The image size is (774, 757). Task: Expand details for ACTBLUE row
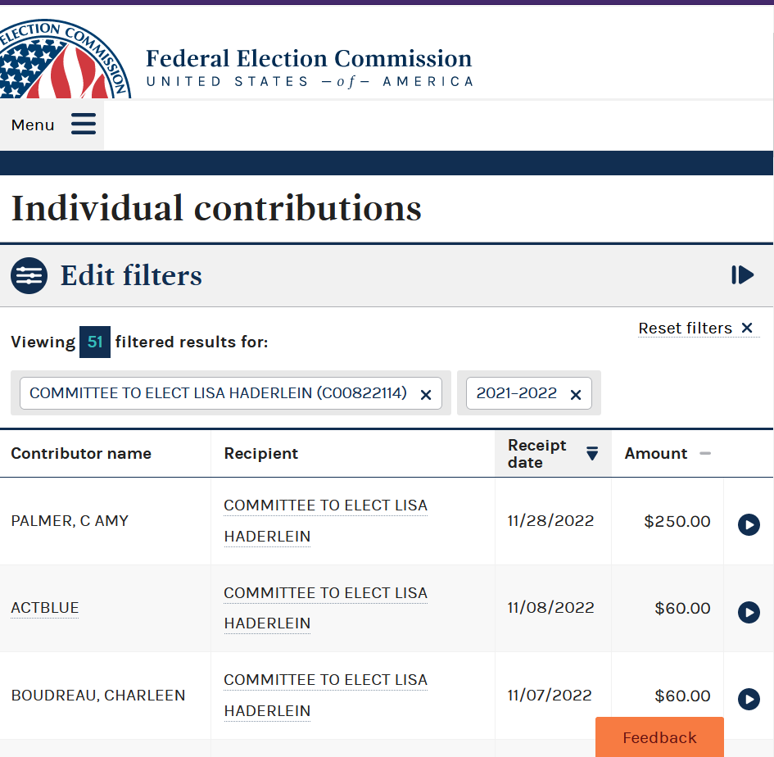pos(749,612)
